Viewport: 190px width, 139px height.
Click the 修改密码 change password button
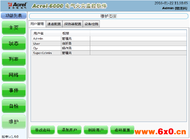[x=43, y=130]
